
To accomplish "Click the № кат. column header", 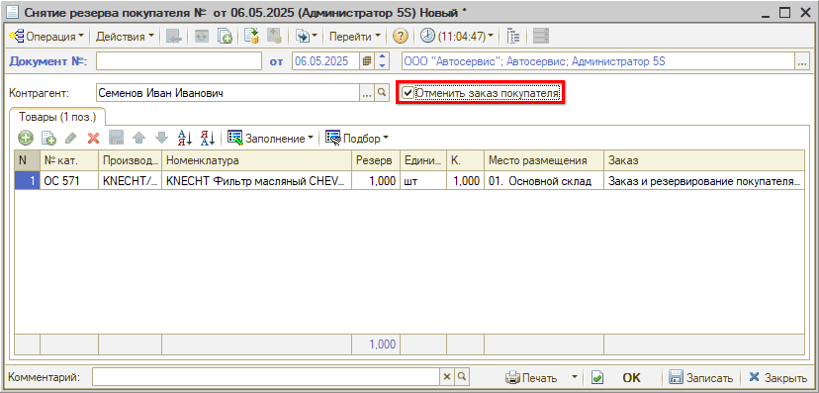I will 69,160.
